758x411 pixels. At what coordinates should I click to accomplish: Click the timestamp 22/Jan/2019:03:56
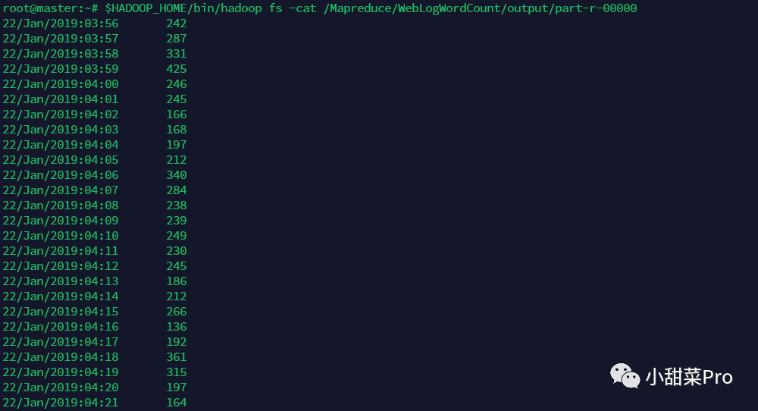click(61, 24)
